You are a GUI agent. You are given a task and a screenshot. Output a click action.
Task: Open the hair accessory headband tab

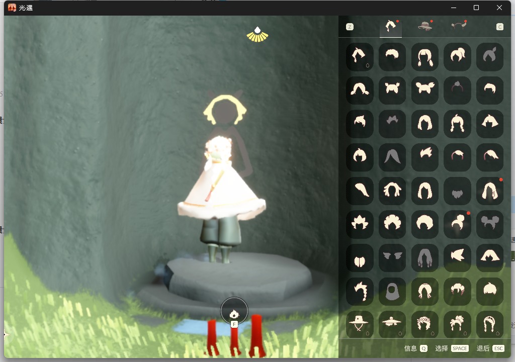(459, 25)
